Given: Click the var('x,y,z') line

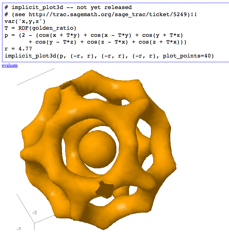Looking at the screenshot, I should pyautogui.click(x=25, y=21).
